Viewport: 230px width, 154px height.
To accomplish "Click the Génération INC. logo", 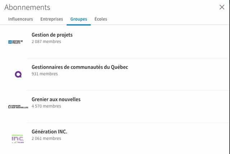I will coord(17,138).
